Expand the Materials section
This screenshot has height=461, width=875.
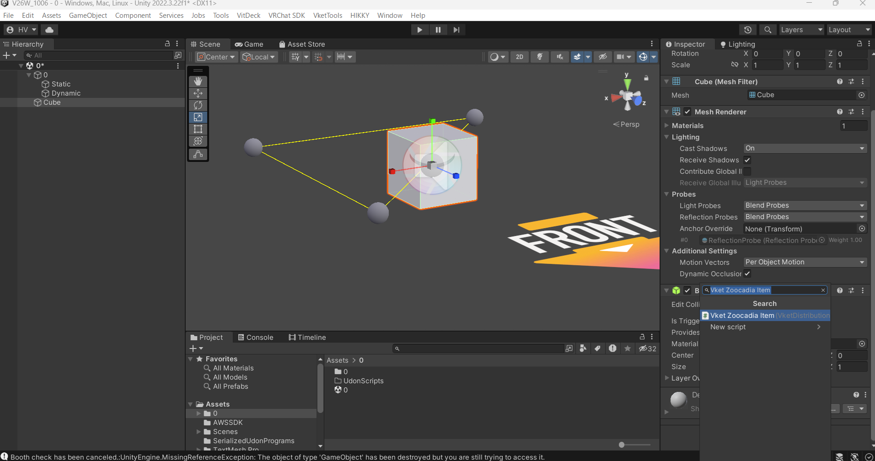667,125
